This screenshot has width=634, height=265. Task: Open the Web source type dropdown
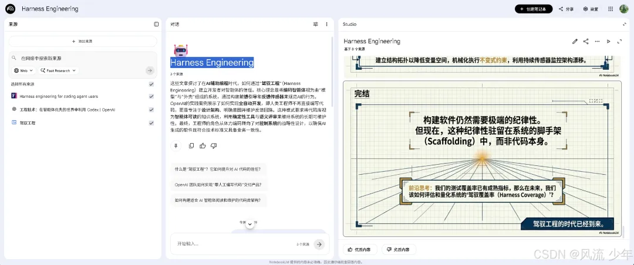pyautogui.click(x=23, y=70)
